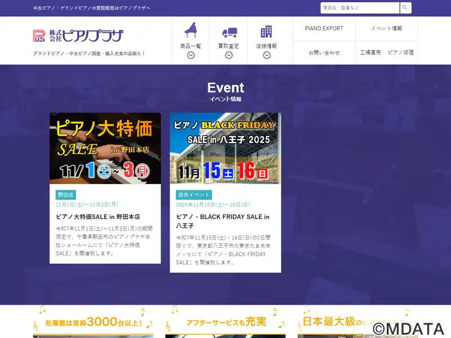Screen dimensions: 451x338
Task: Open the 工場直売 menu link
Action: point(370,52)
